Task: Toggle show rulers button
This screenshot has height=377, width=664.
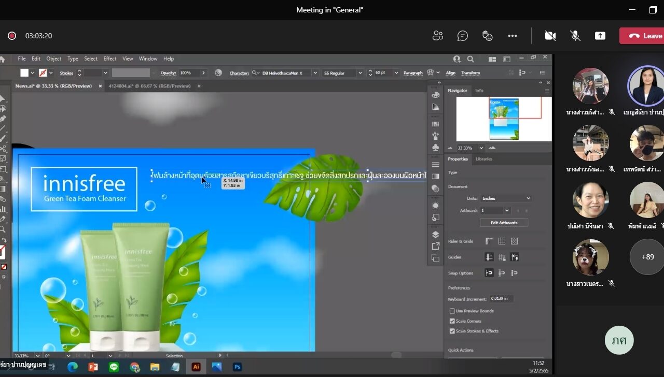Action: [489, 241]
